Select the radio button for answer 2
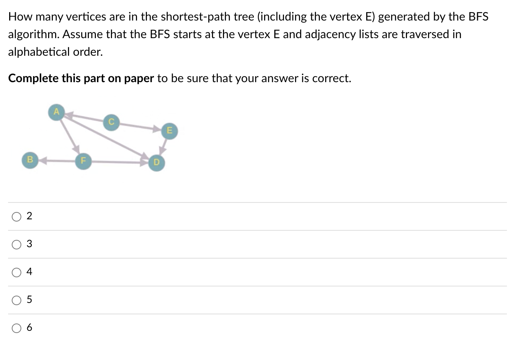The width and height of the screenshot is (515, 340). coord(16,216)
